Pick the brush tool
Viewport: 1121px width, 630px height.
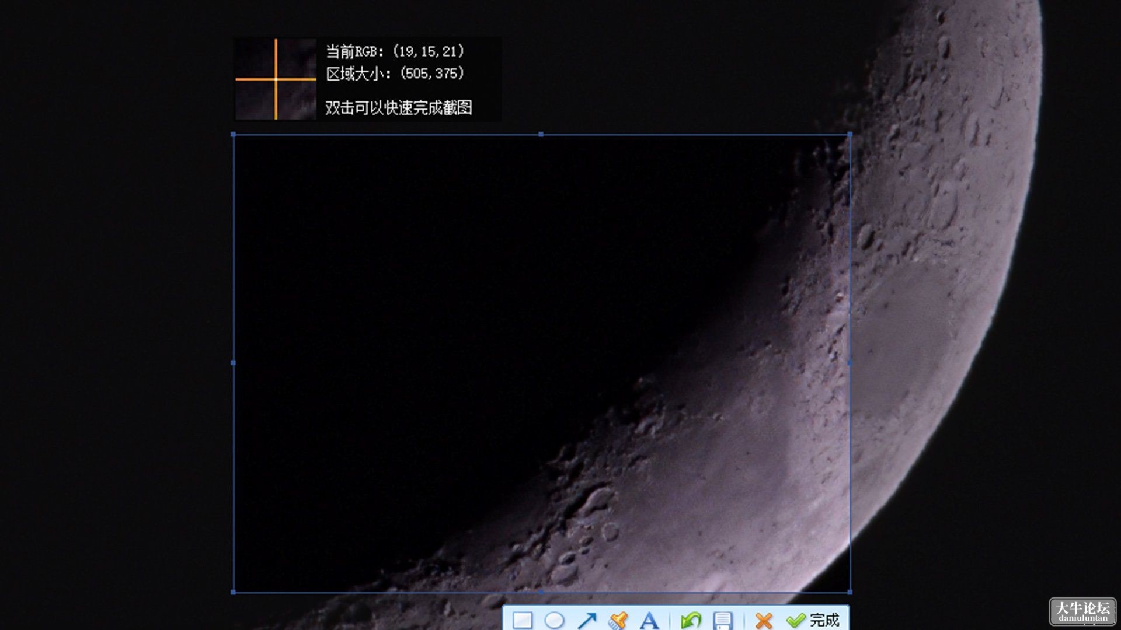click(x=618, y=619)
